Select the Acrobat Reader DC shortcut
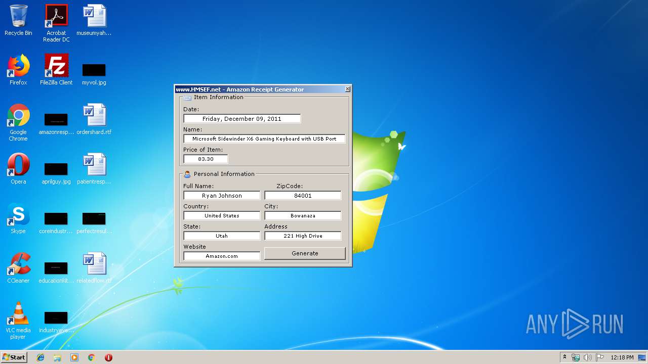 (x=56, y=23)
